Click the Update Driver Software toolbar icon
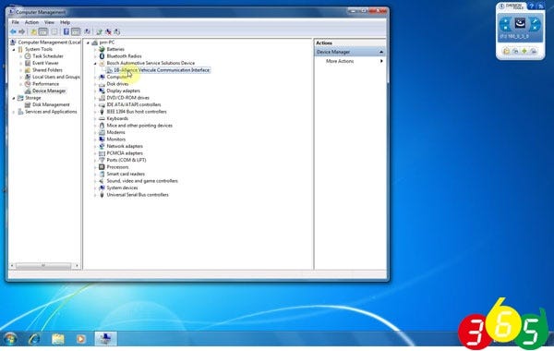Image resolution: width=554 pixels, height=351 pixels. point(100,31)
